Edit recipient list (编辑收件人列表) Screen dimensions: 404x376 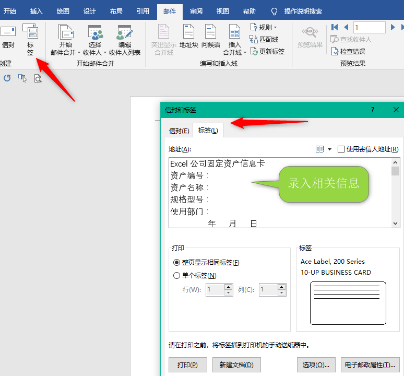tap(125, 40)
